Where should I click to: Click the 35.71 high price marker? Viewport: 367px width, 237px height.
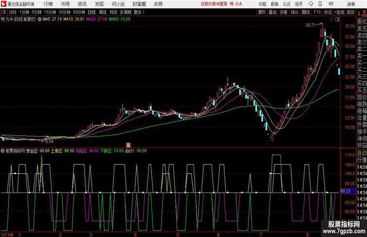(x=310, y=25)
